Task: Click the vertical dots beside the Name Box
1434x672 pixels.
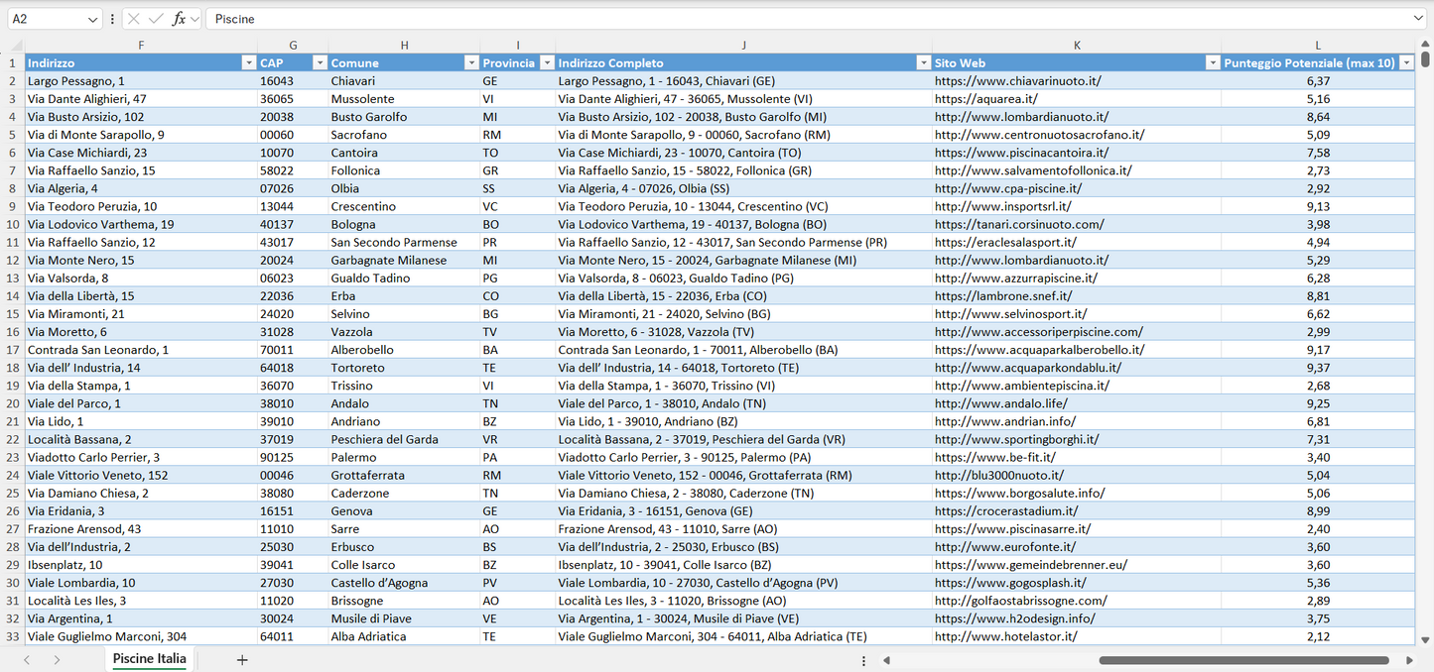Action: click(x=112, y=18)
